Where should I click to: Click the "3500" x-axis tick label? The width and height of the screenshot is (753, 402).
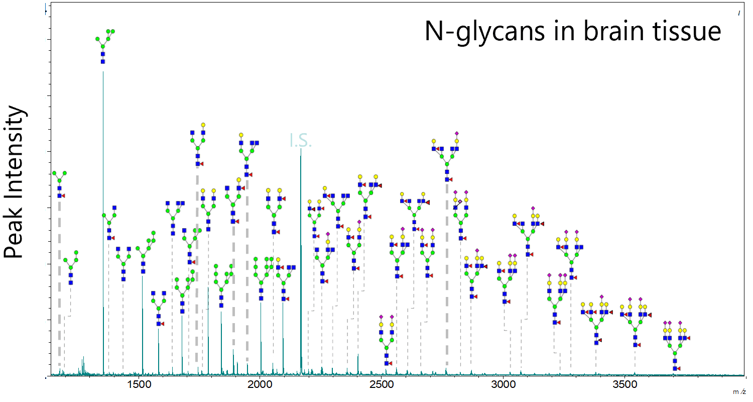(x=625, y=385)
